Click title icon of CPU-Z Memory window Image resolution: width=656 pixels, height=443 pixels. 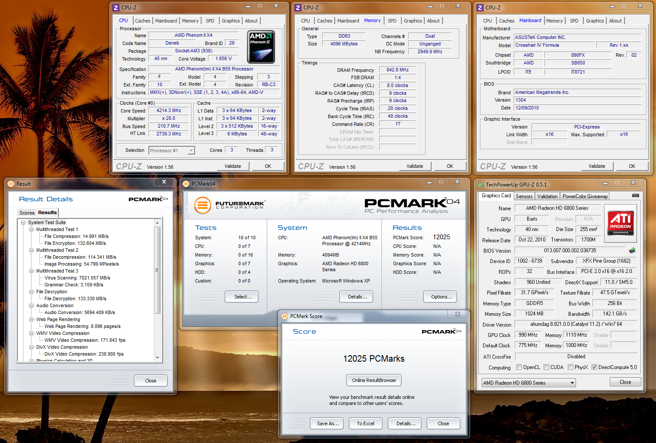point(298,8)
